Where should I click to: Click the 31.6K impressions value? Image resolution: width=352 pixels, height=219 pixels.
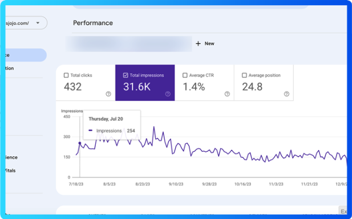point(137,87)
